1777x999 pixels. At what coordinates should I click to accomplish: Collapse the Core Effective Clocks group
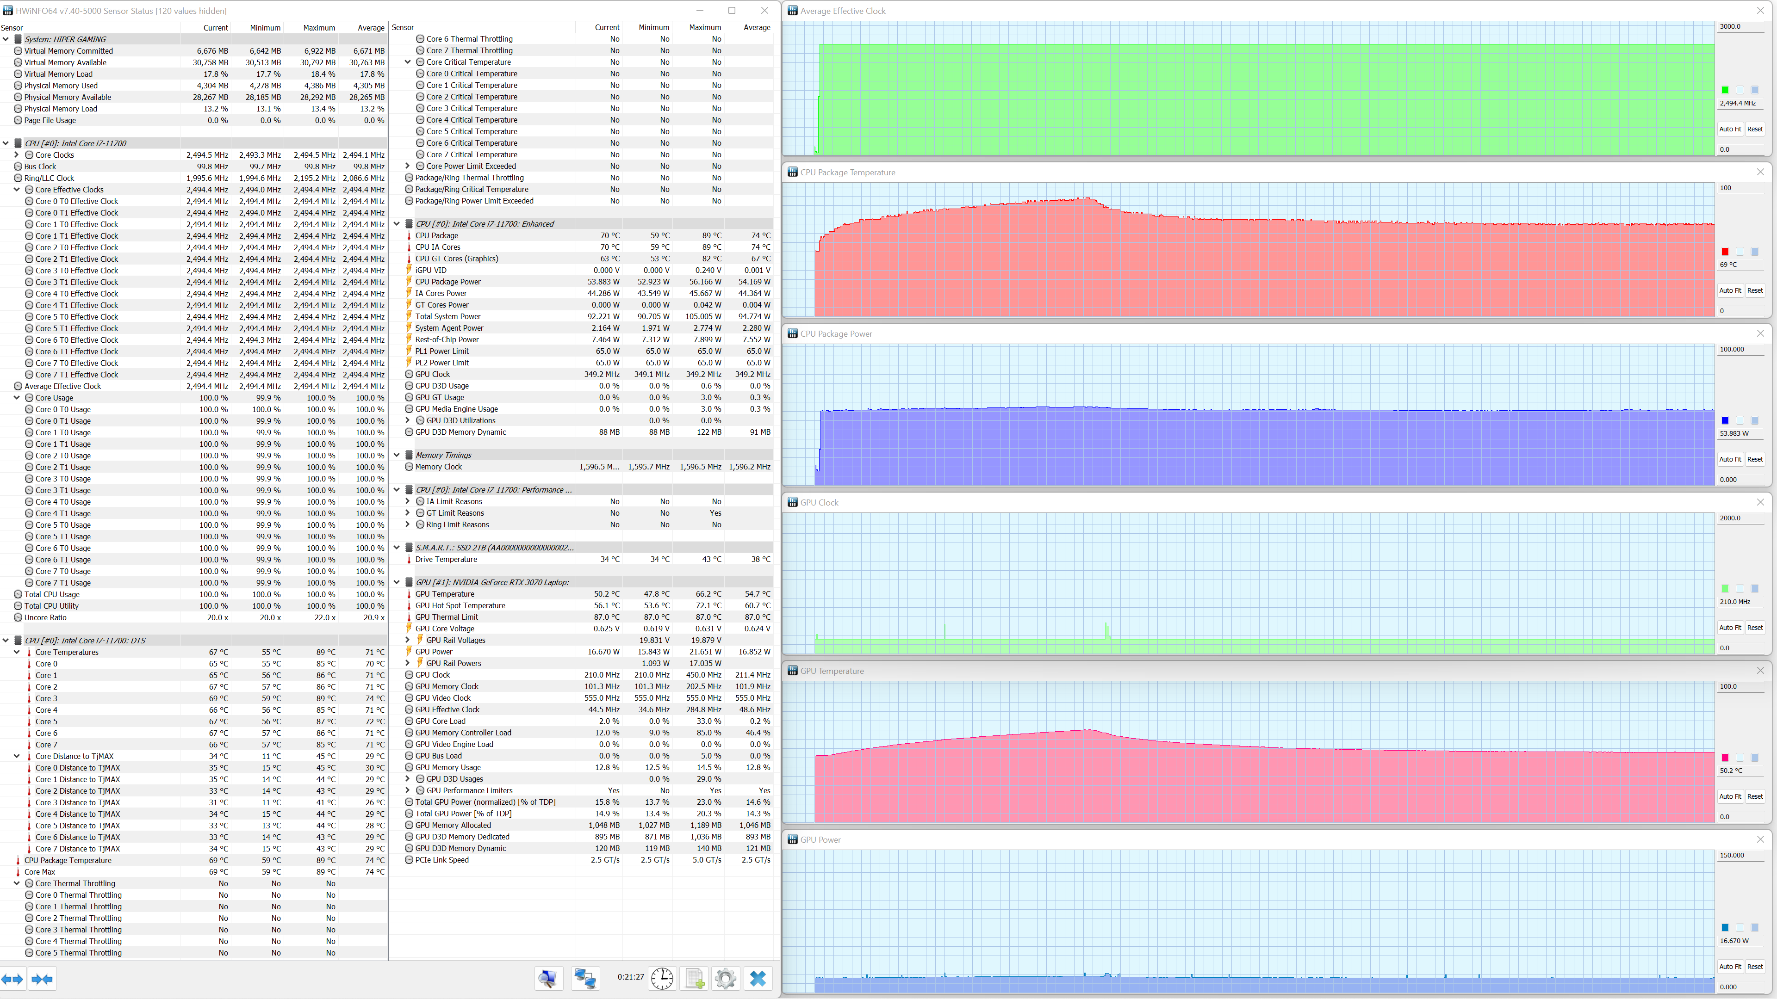pos(17,190)
